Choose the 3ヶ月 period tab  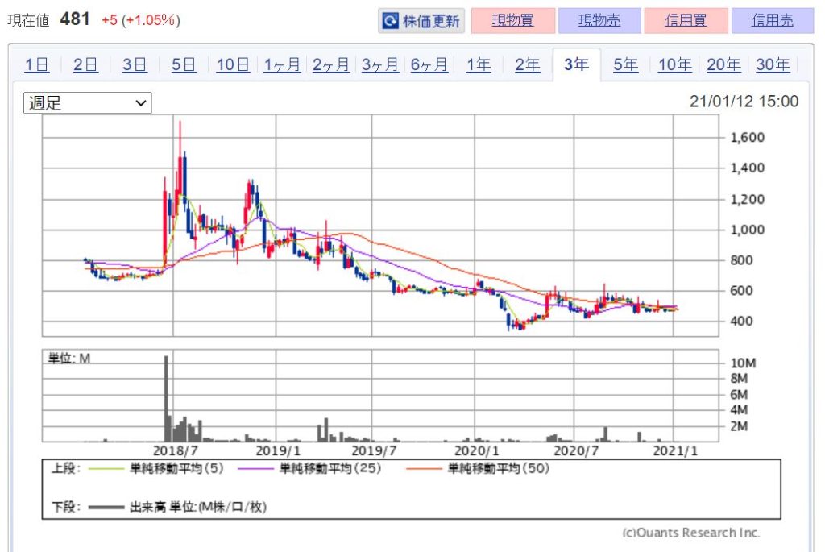(380, 66)
